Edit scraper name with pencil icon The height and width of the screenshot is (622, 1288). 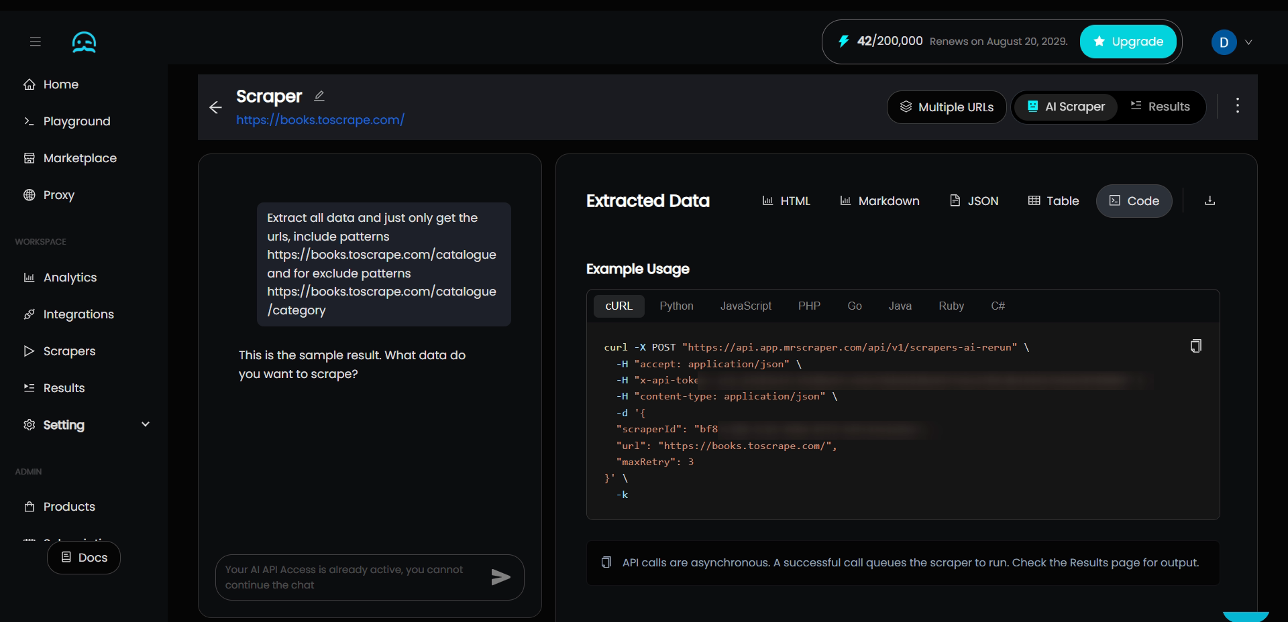(x=319, y=96)
